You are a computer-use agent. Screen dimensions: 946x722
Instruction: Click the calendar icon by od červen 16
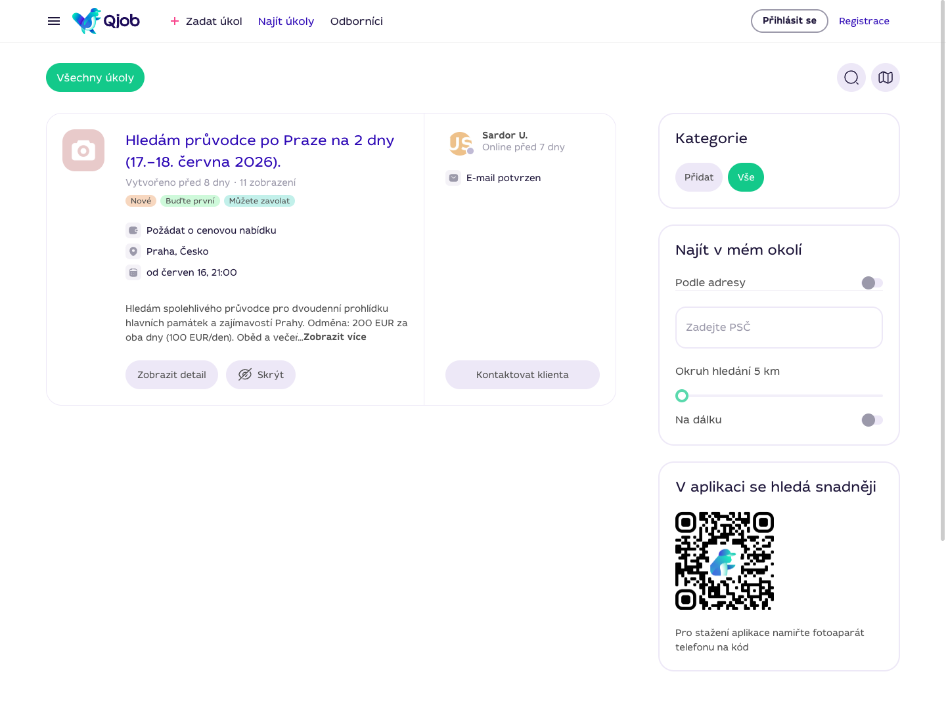(133, 272)
